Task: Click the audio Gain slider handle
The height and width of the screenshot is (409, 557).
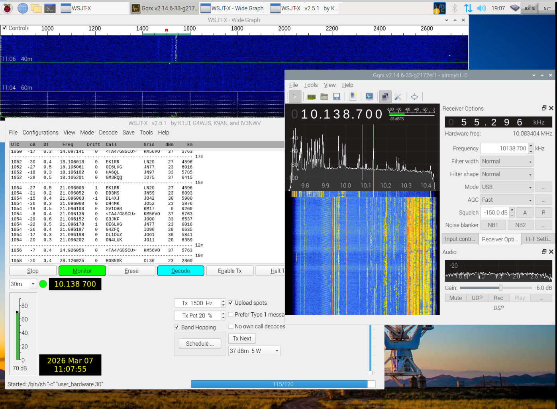Action: click(x=501, y=288)
